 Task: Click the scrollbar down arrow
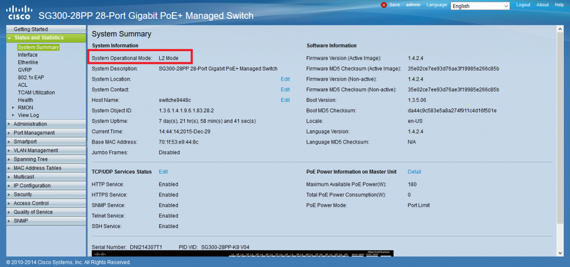point(560,253)
